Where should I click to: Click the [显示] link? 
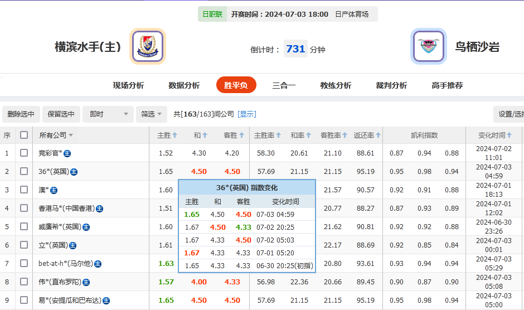click(247, 114)
